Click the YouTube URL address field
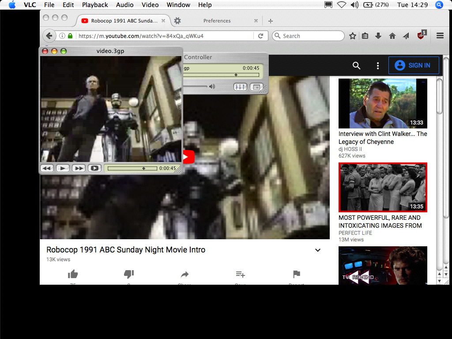Screen dimensions: 452x339 tap(164, 36)
